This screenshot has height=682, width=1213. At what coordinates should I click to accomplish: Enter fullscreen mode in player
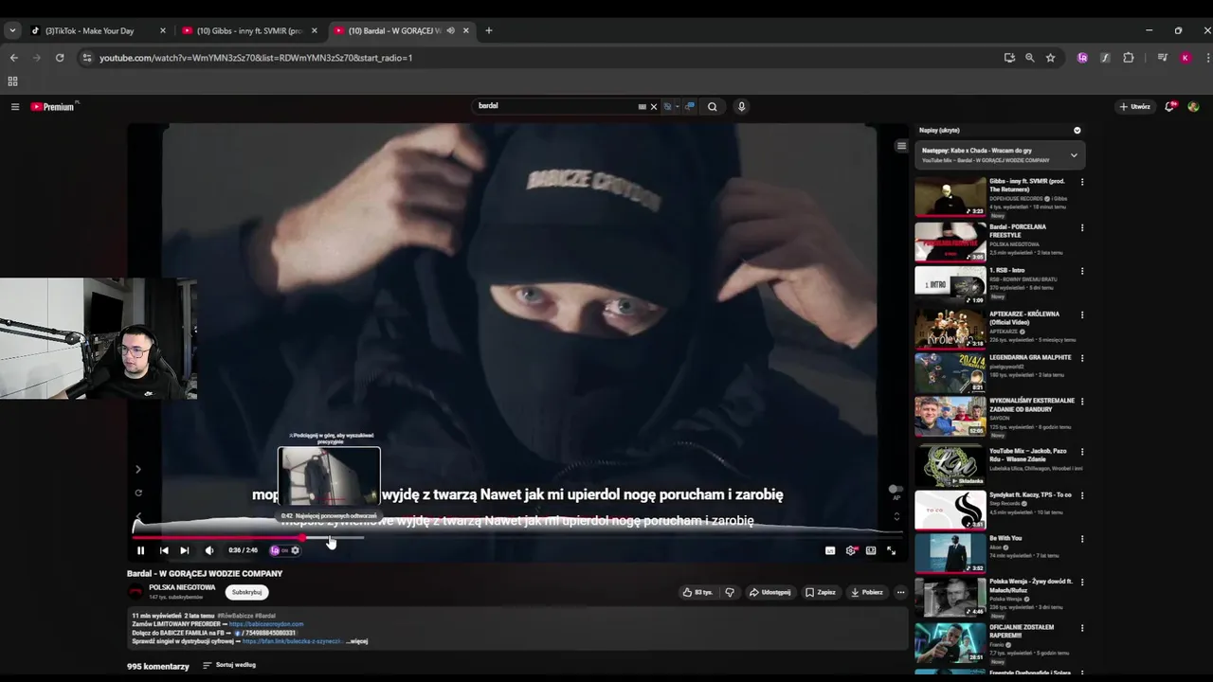pos(891,550)
